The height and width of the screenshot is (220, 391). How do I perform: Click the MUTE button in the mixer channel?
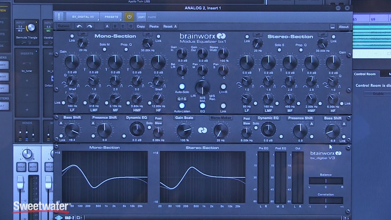(33, 167)
